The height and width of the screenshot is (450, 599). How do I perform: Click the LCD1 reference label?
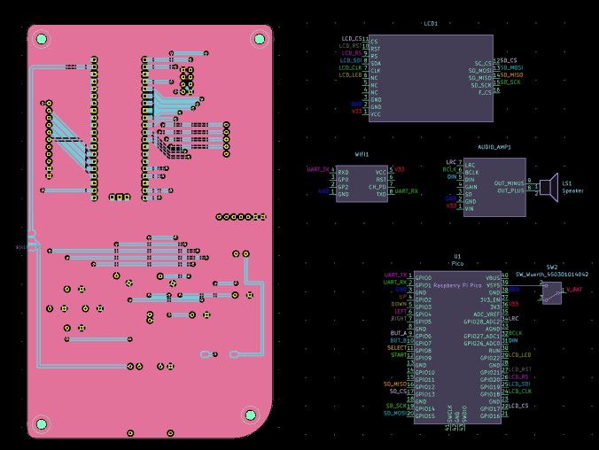(x=431, y=24)
